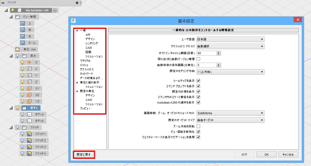The width and height of the screenshot is (311, 166).
Task: Click the OK button
Action: coord(266,154)
